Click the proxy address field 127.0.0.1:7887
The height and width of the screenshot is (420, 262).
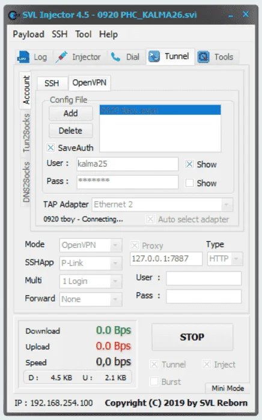pyautogui.click(x=166, y=259)
